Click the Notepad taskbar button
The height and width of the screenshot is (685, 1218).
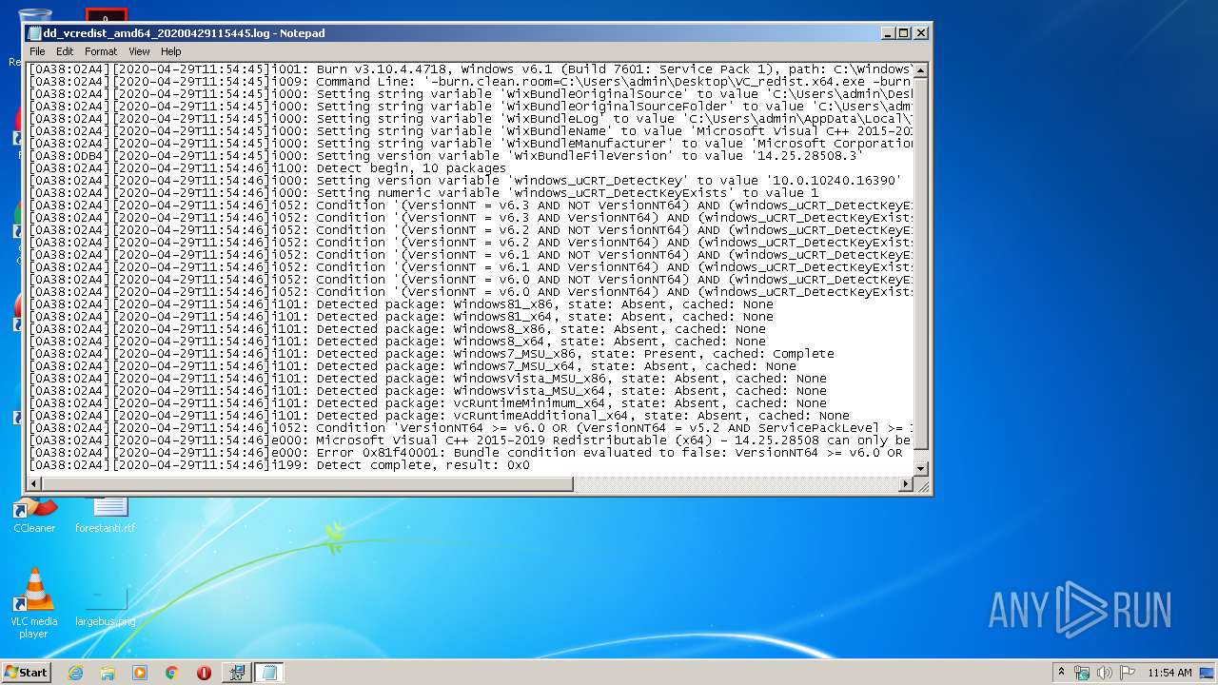pyautogui.click(x=268, y=673)
